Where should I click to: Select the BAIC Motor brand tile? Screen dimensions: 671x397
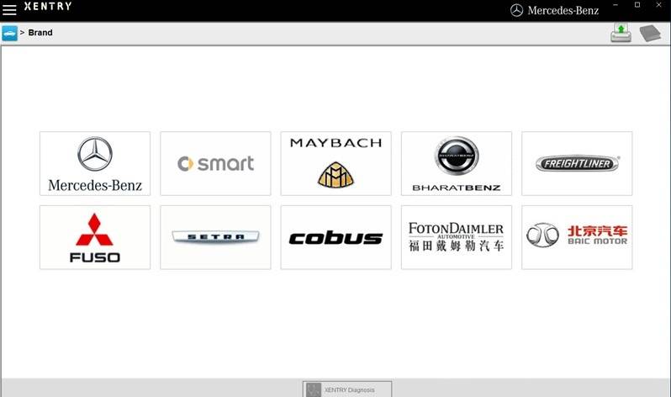577,237
